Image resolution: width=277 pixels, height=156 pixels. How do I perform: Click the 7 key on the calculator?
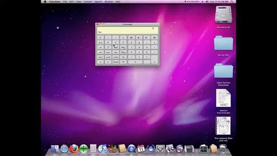(x=132, y=47)
